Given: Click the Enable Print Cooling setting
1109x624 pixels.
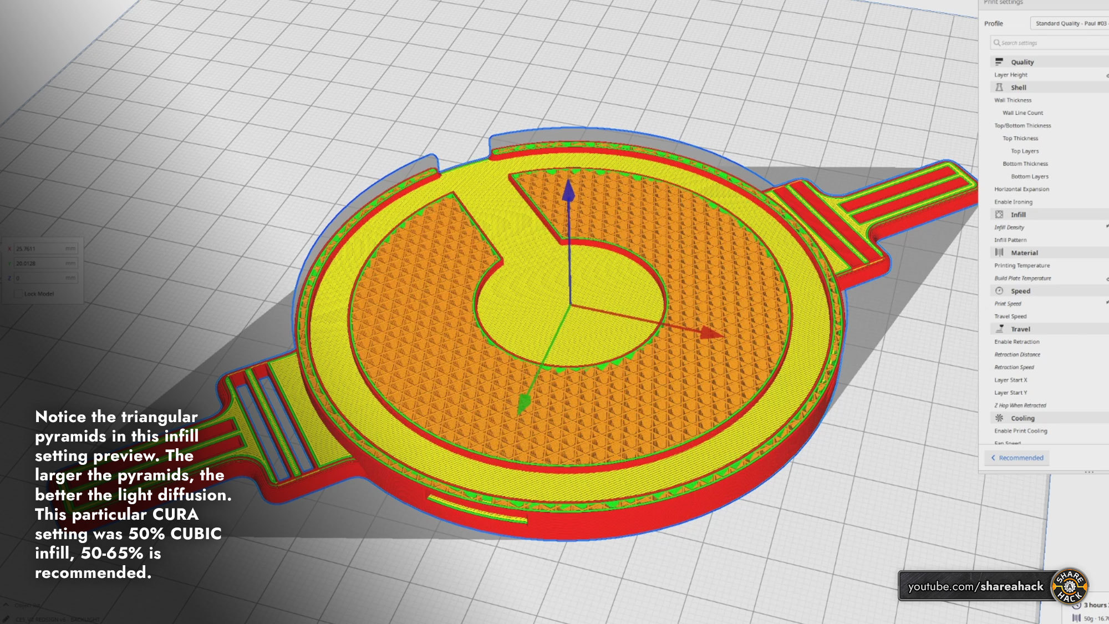Looking at the screenshot, I should click(x=1022, y=431).
